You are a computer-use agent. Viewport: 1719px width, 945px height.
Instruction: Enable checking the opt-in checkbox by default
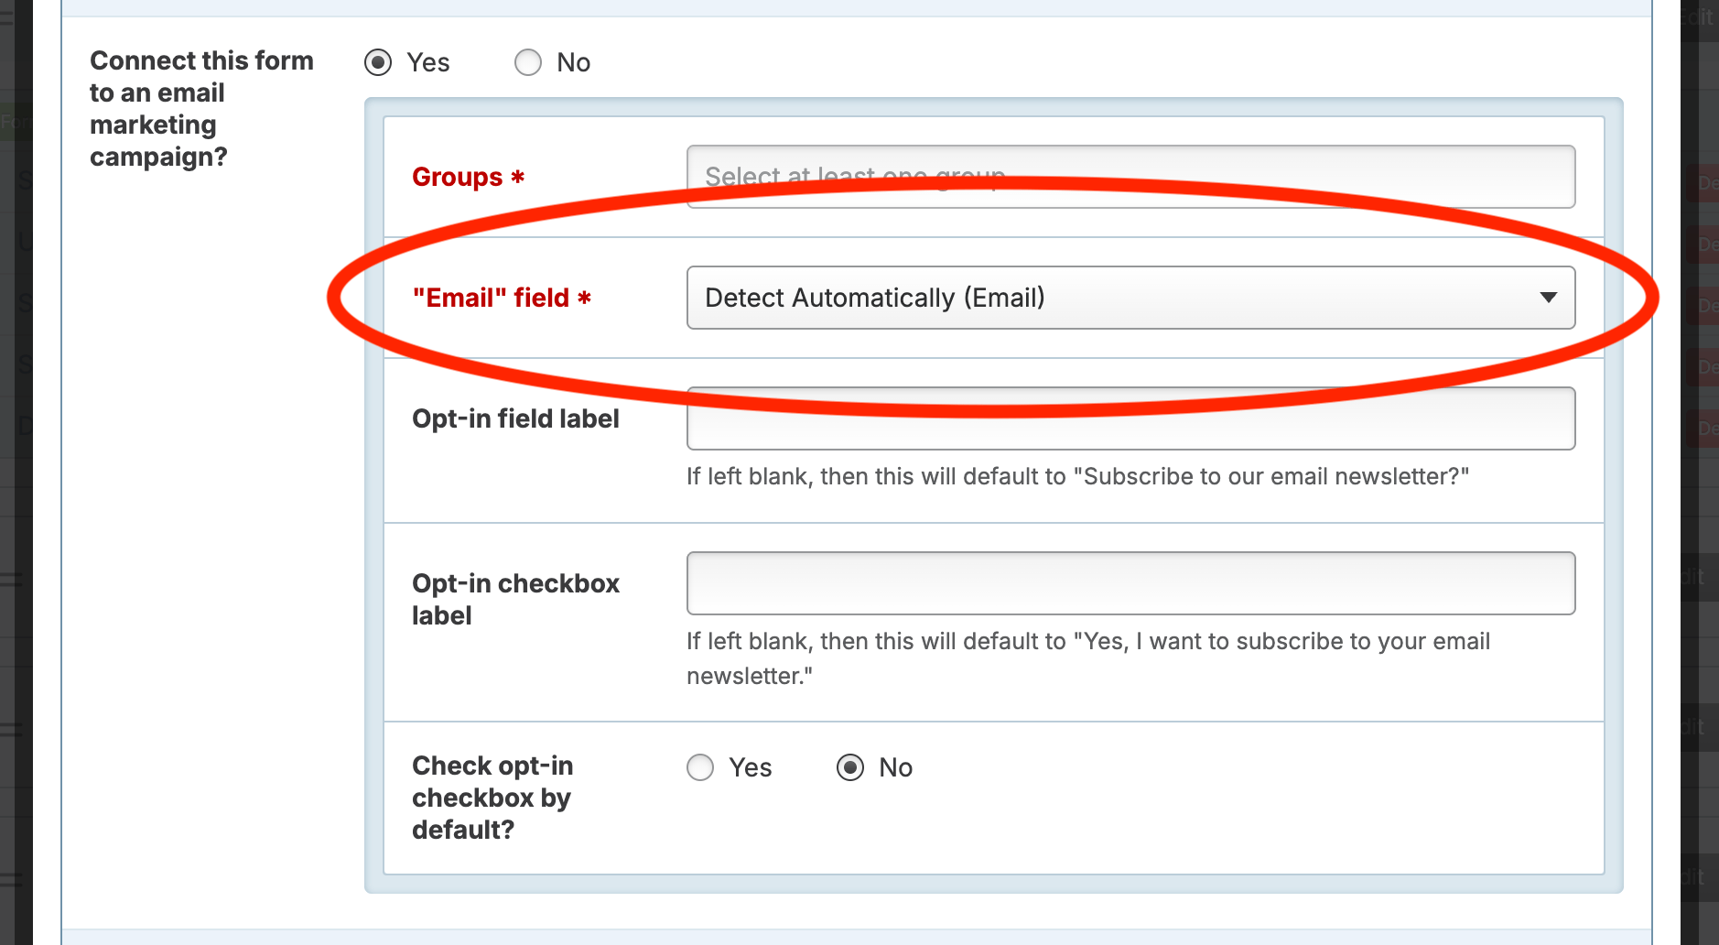pos(700,767)
